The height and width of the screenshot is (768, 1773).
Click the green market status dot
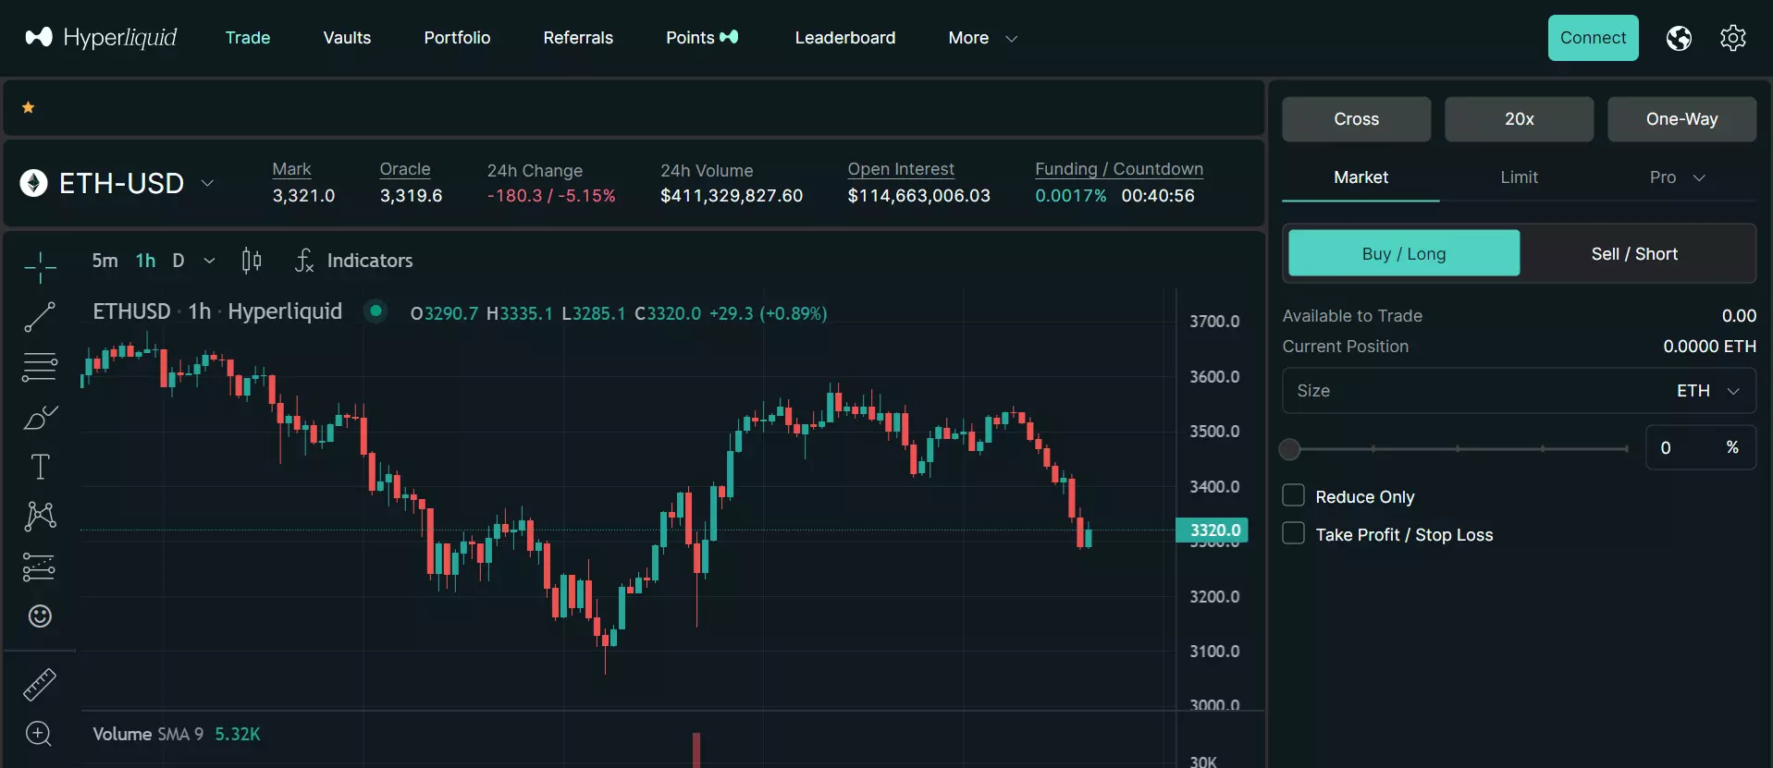click(x=376, y=311)
